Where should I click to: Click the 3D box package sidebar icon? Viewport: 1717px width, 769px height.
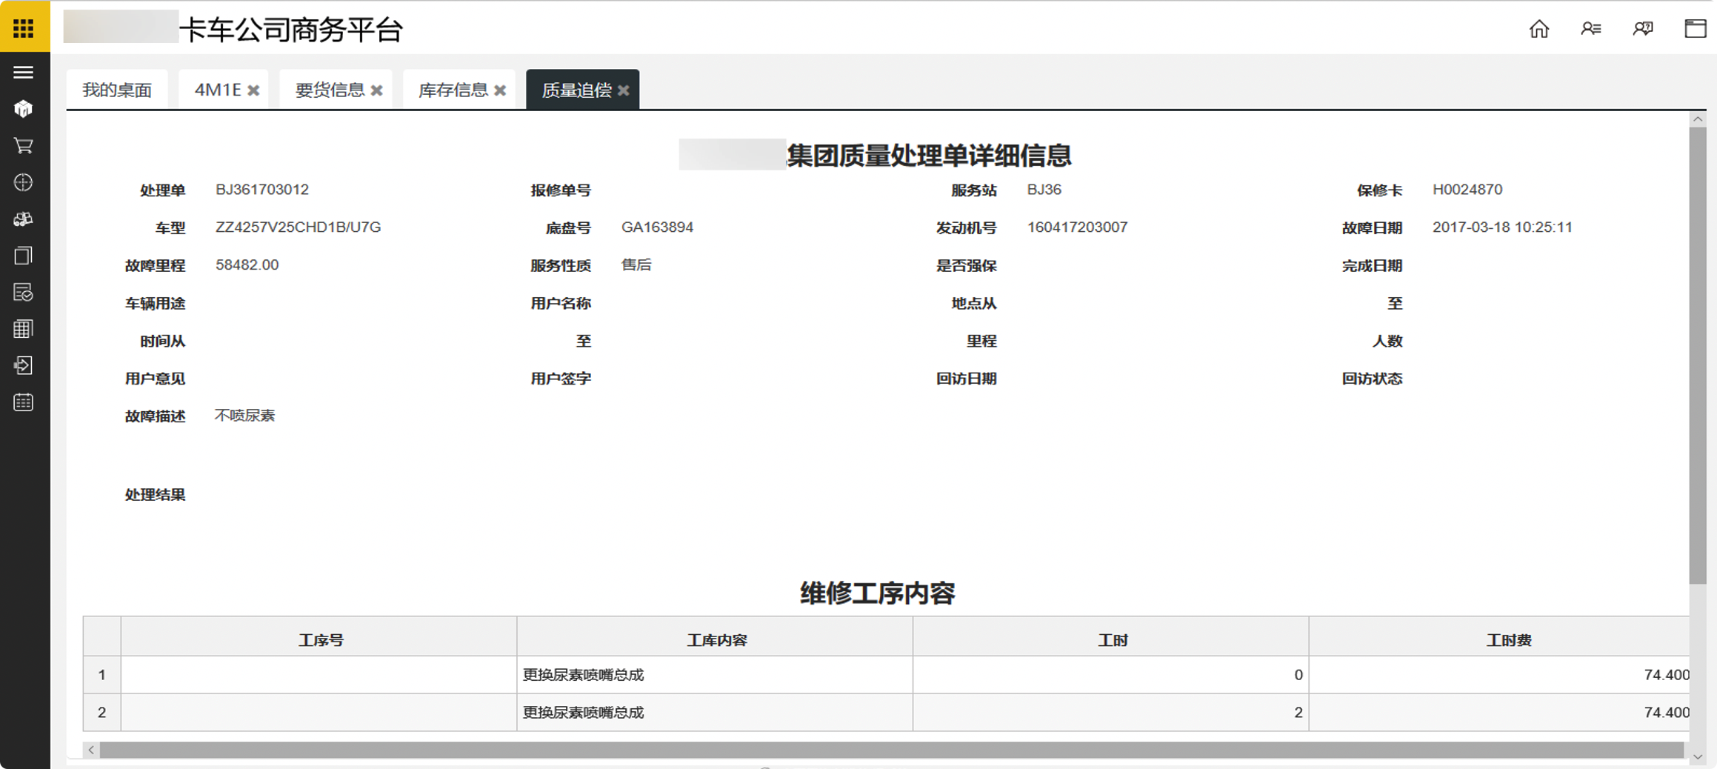click(24, 110)
